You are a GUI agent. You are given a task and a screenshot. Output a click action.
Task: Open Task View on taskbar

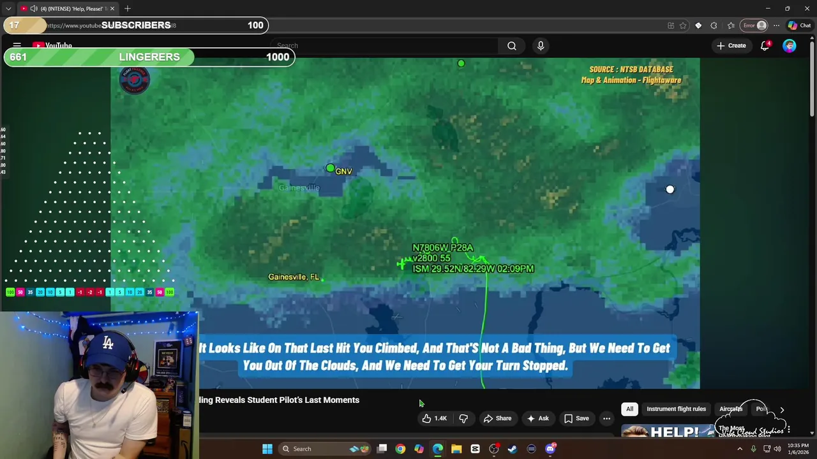[x=382, y=449]
